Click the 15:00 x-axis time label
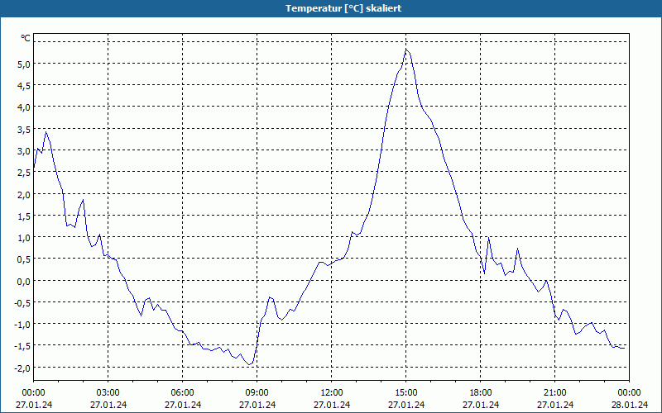Viewport: 662px width, 413px height. (406, 393)
